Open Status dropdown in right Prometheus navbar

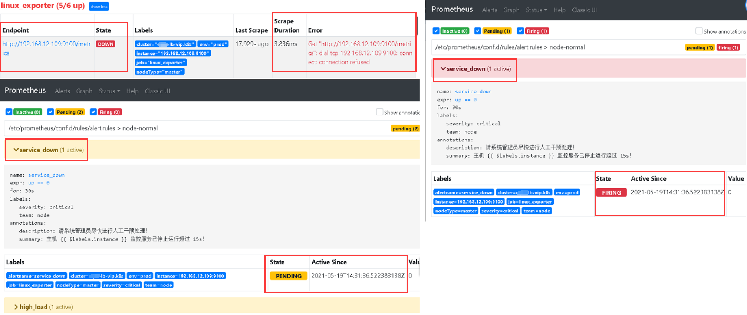[536, 10]
